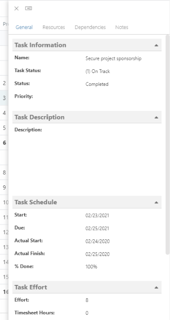Close the task details panel
The image size is (170, 320).
17,9
